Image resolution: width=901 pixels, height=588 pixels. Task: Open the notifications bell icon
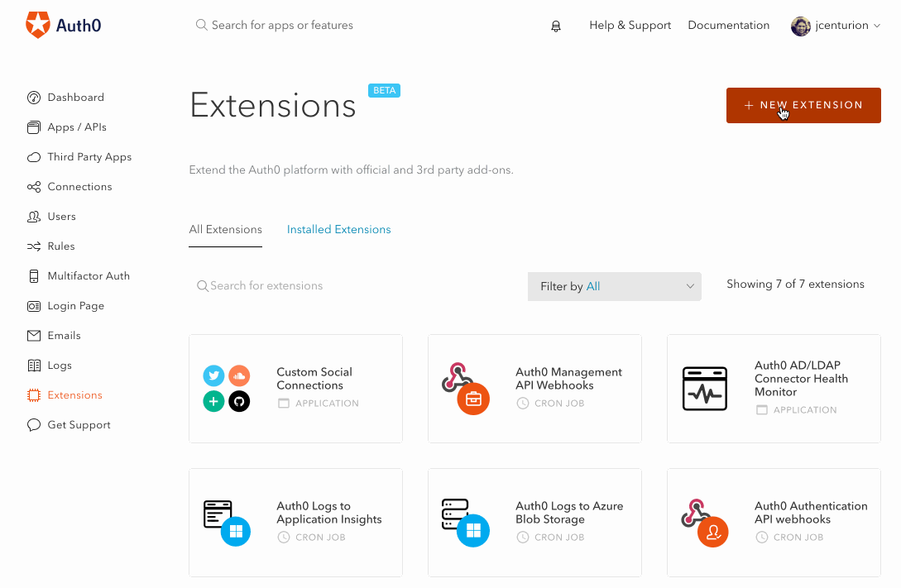coord(556,26)
